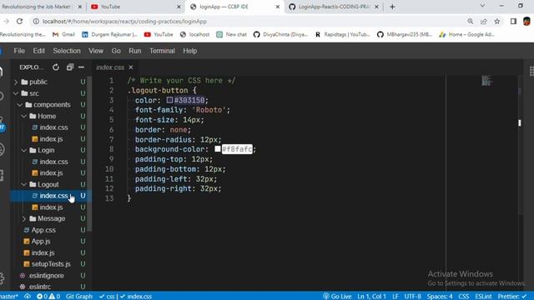Viewport: 534px width, 300px height.
Task: Change CSS language mode
Action: pyautogui.click(x=464, y=297)
